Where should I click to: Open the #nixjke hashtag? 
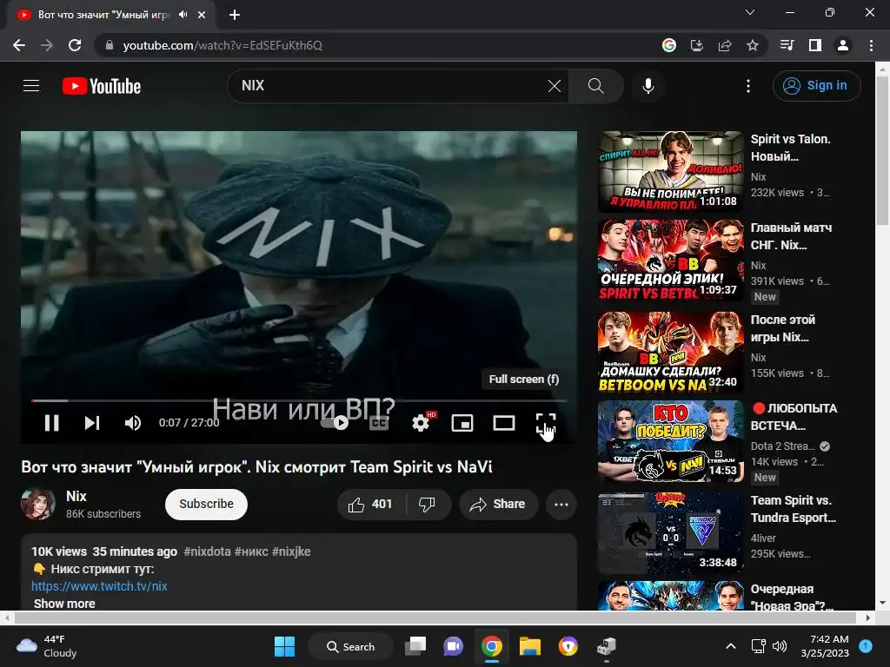pos(291,551)
